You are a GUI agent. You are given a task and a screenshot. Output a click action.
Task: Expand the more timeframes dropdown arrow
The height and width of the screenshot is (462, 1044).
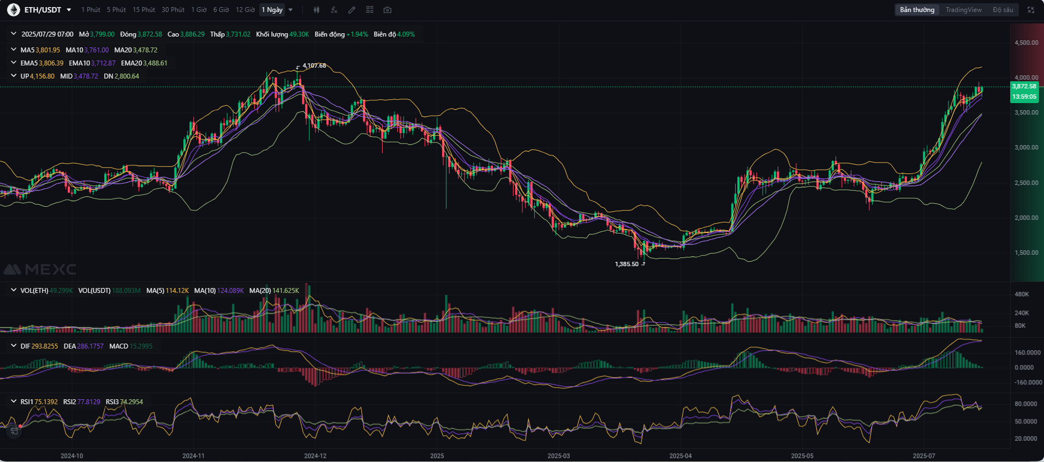point(290,10)
